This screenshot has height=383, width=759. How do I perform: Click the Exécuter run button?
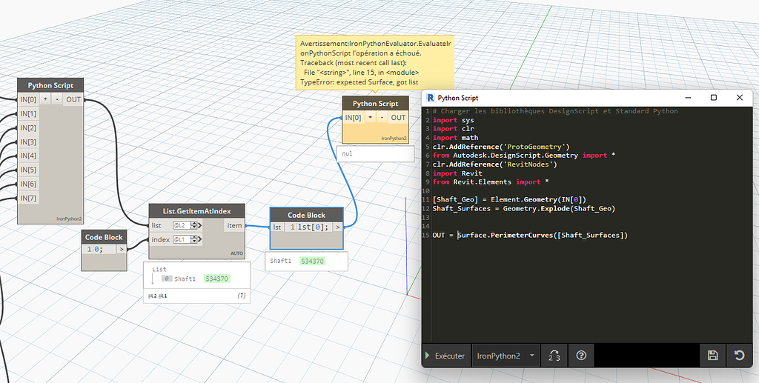point(445,356)
